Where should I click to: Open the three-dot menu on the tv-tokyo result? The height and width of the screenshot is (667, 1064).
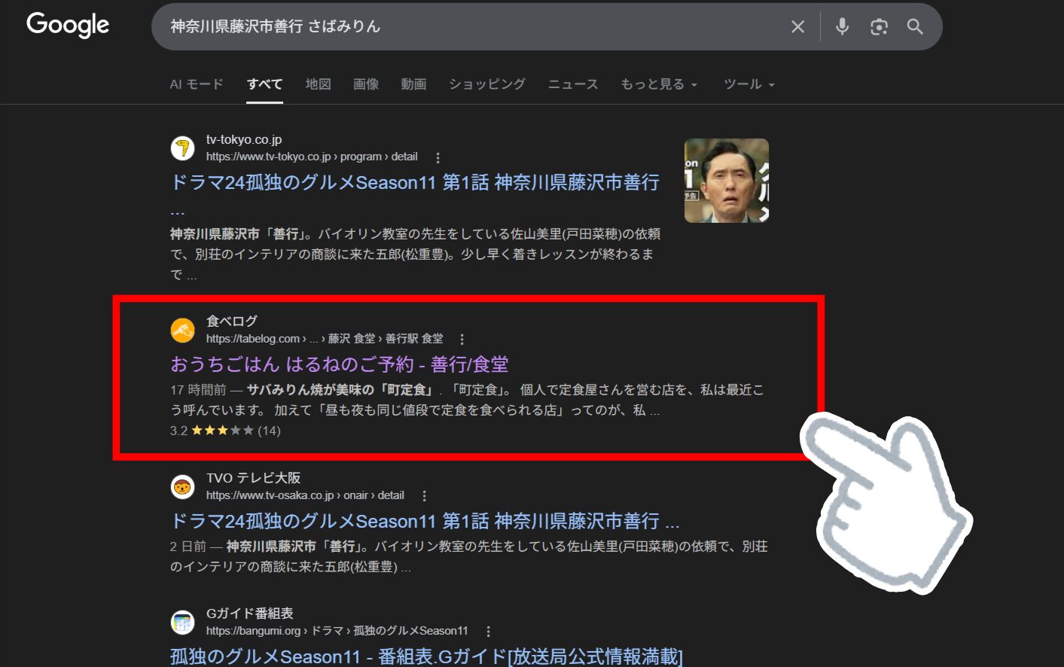[437, 157]
